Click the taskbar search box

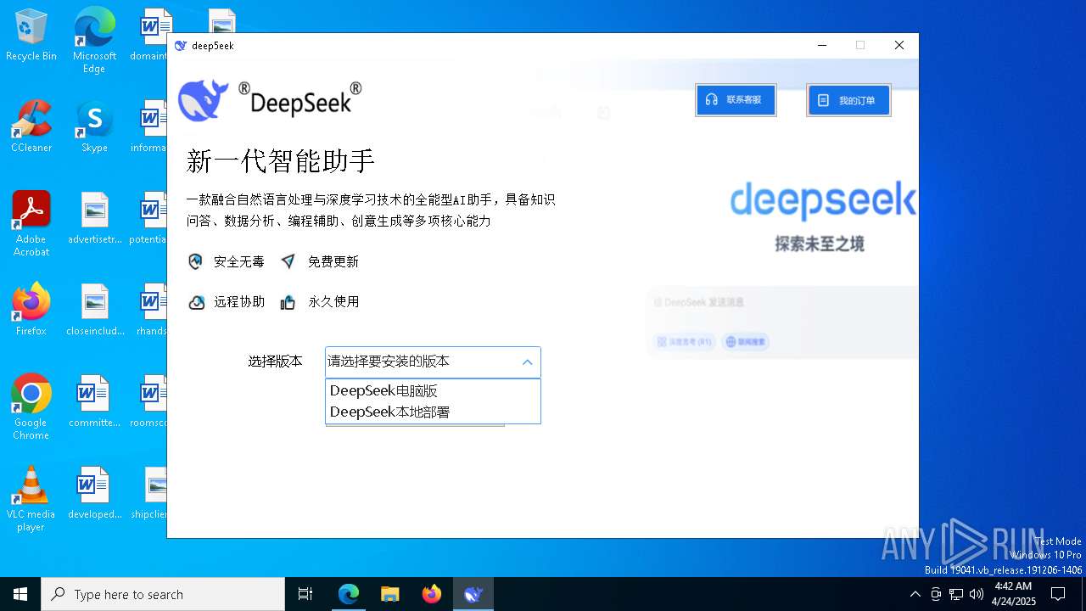point(163,594)
